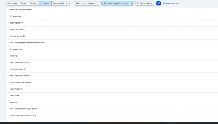Click query 'апаратура радіокерування'

21,10
